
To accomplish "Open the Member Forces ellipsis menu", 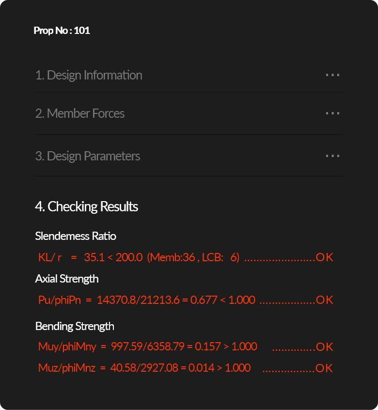I will [332, 113].
